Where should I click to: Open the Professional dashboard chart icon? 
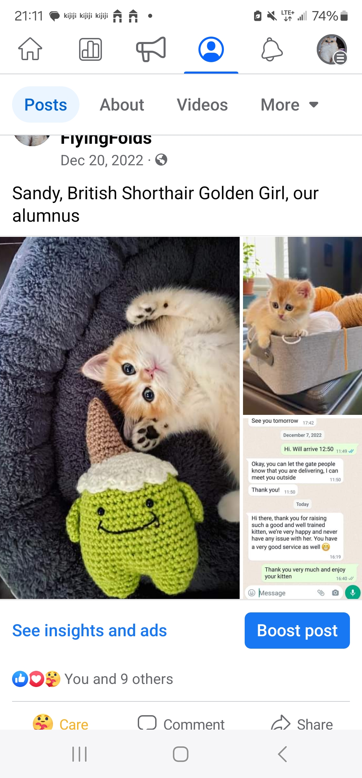tap(90, 49)
